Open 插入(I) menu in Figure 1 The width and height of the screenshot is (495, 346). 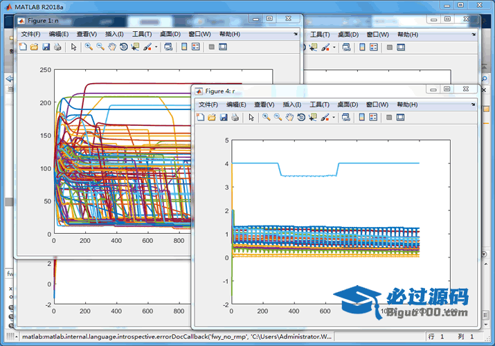pos(114,34)
